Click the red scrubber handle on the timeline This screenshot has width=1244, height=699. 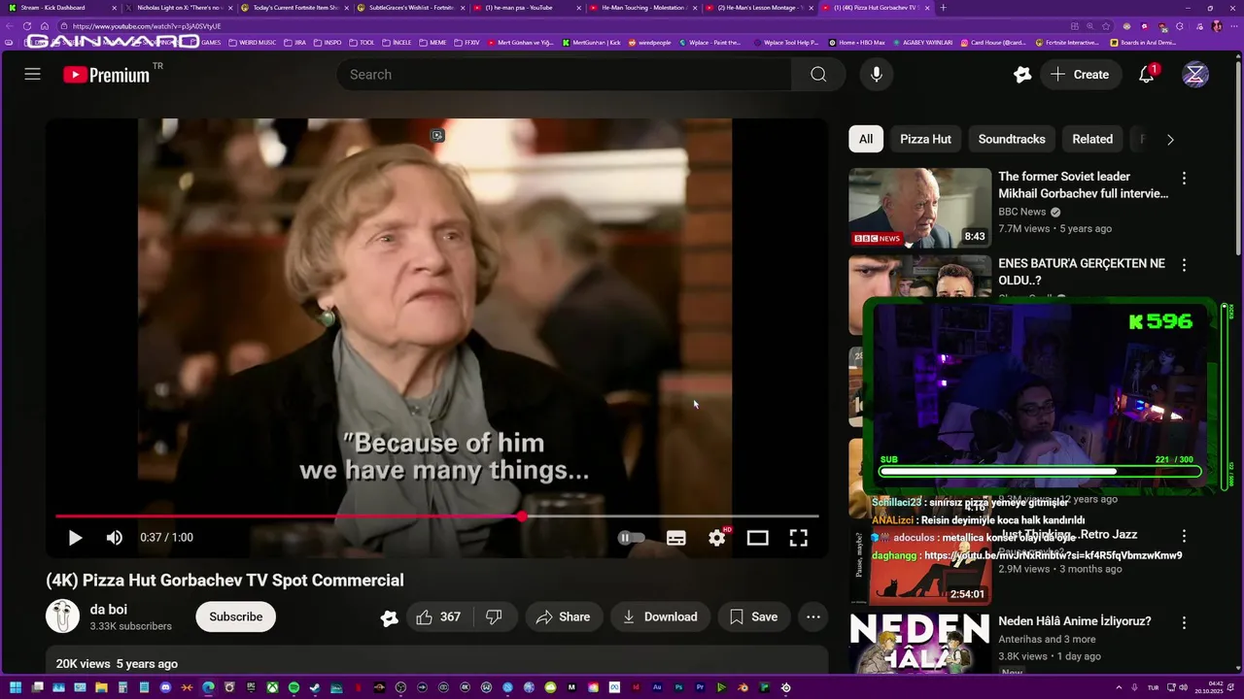click(x=522, y=516)
